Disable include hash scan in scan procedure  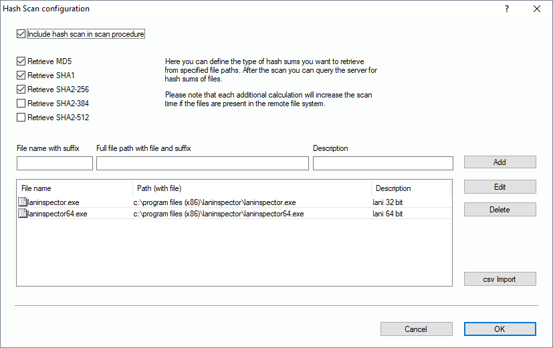(x=21, y=33)
